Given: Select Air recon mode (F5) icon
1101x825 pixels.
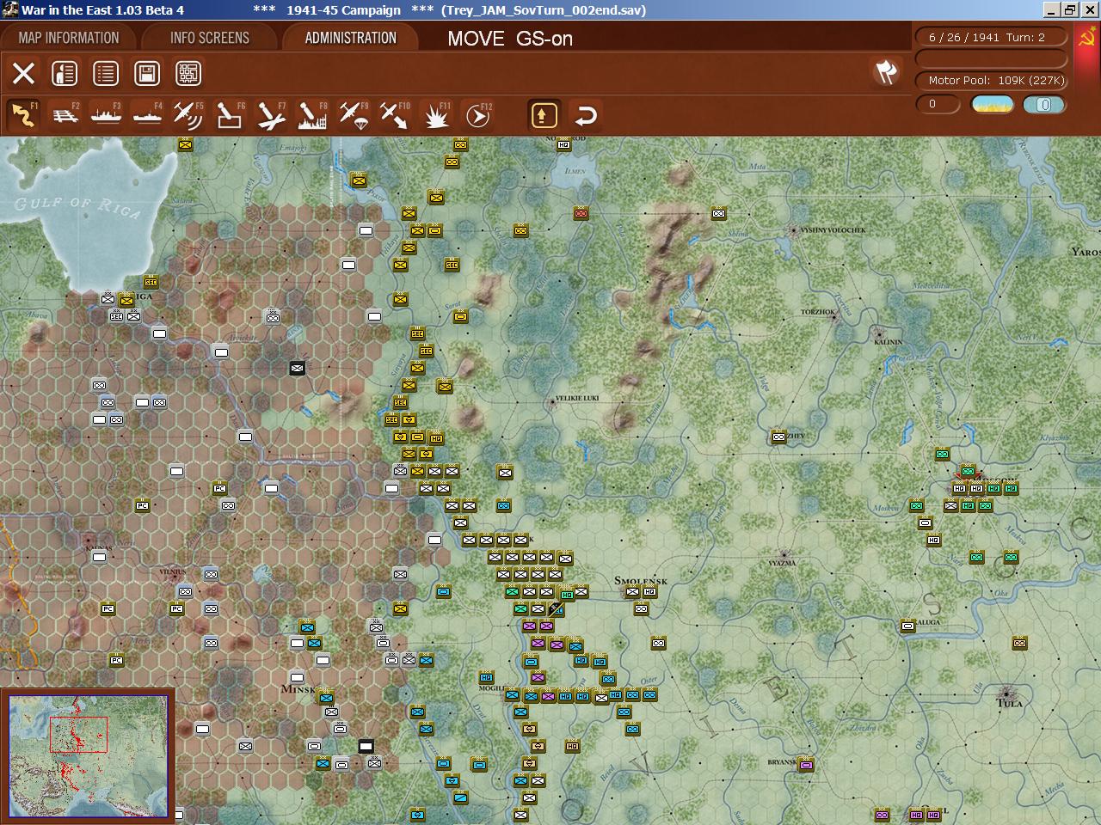Looking at the screenshot, I should 188,115.
